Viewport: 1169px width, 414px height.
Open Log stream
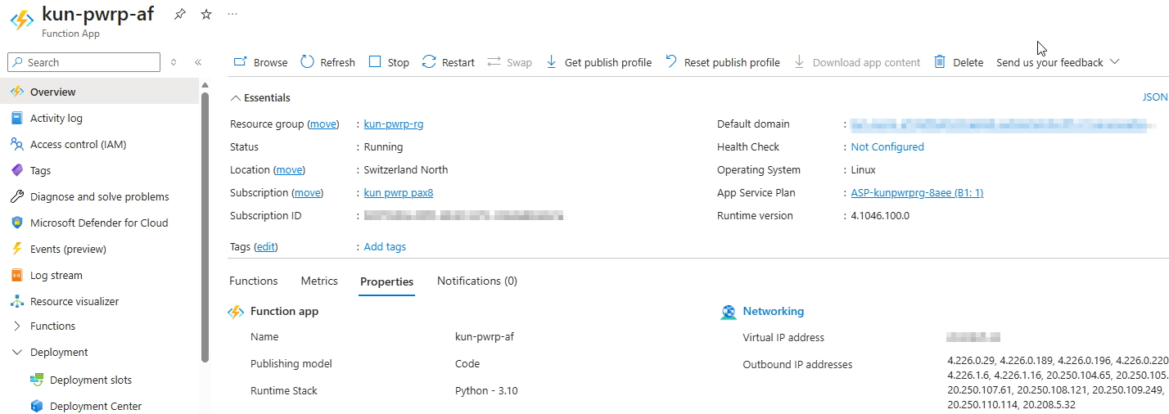pyautogui.click(x=56, y=275)
